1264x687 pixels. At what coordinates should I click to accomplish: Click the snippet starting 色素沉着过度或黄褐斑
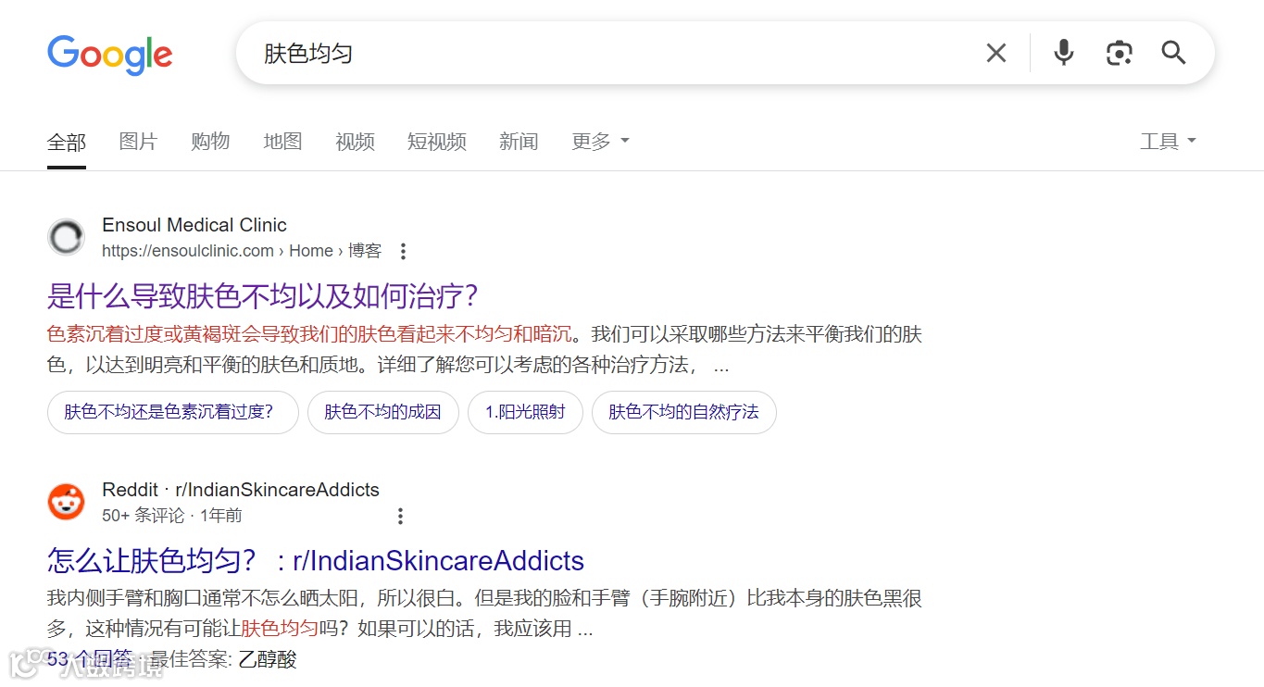point(484,350)
